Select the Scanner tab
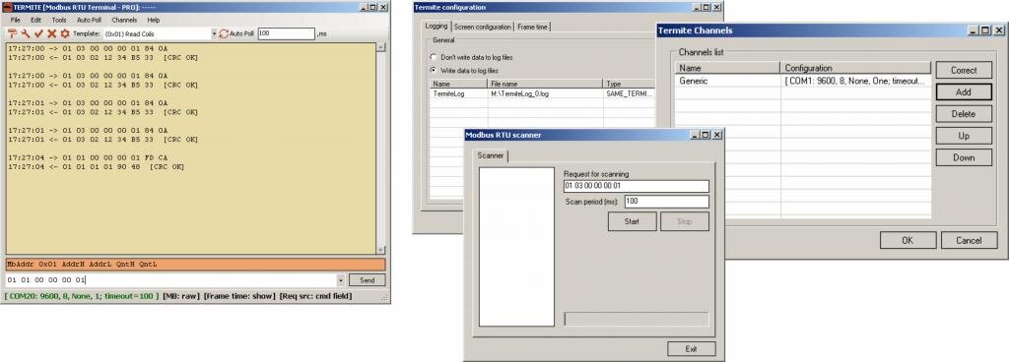 coord(491,155)
